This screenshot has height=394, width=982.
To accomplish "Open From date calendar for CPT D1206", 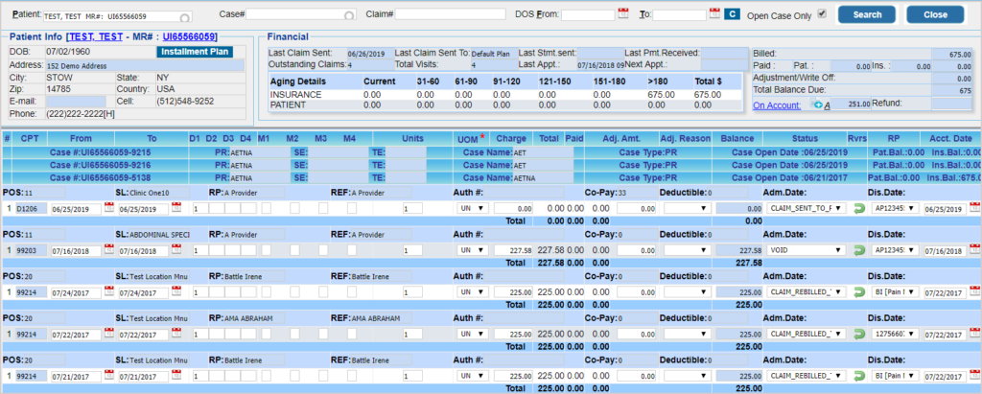I will pyautogui.click(x=109, y=209).
